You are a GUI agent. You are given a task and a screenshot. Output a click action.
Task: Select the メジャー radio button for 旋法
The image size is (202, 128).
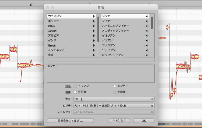click(x=115, y=86)
